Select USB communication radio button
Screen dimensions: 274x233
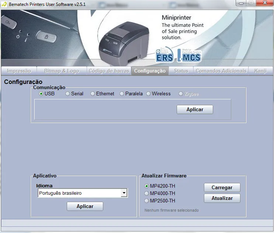[x=41, y=94]
